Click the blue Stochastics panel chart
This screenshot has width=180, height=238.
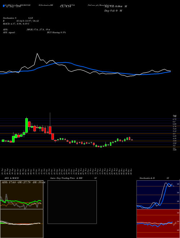158,195
